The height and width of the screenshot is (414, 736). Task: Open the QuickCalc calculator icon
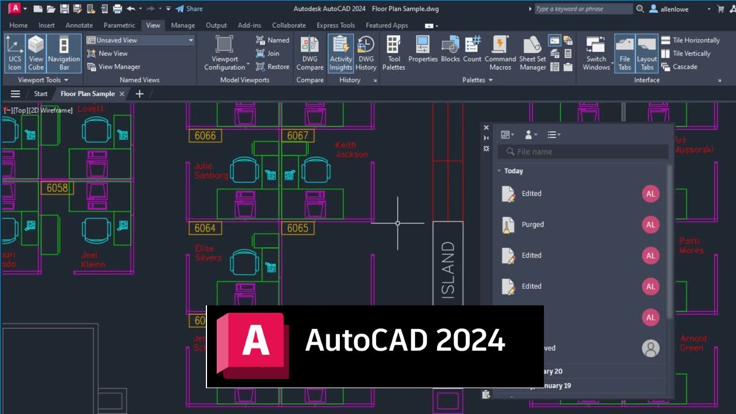tap(568, 53)
